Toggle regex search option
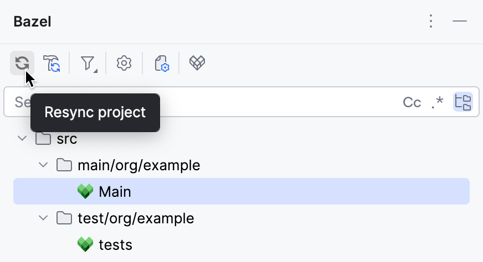The width and height of the screenshot is (483, 262). click(438, 102)
